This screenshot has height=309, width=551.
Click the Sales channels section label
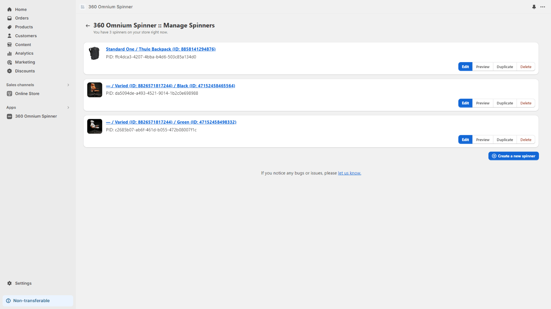point(20,85)
